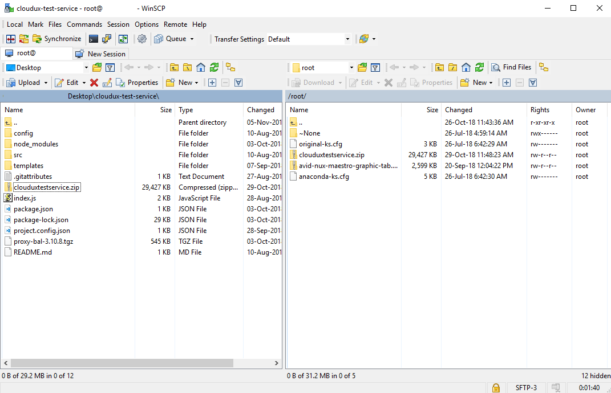Open session in PuTTY icon

point(107,39)
